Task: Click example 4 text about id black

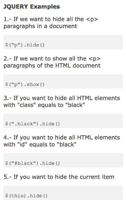Action: (62, 141)
